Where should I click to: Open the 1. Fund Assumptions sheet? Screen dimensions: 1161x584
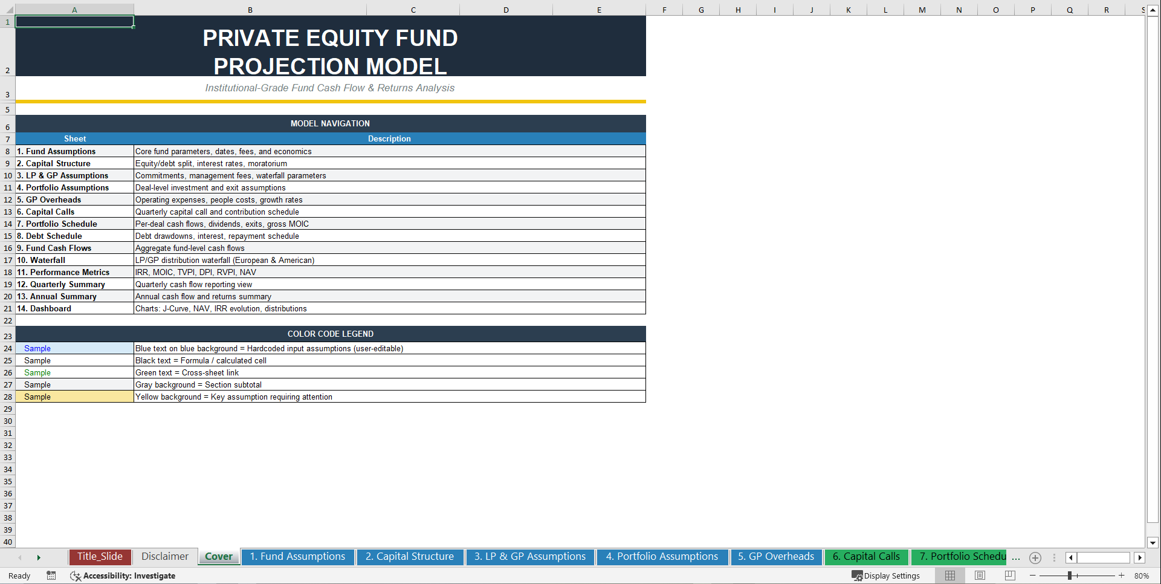coord(297,556)
